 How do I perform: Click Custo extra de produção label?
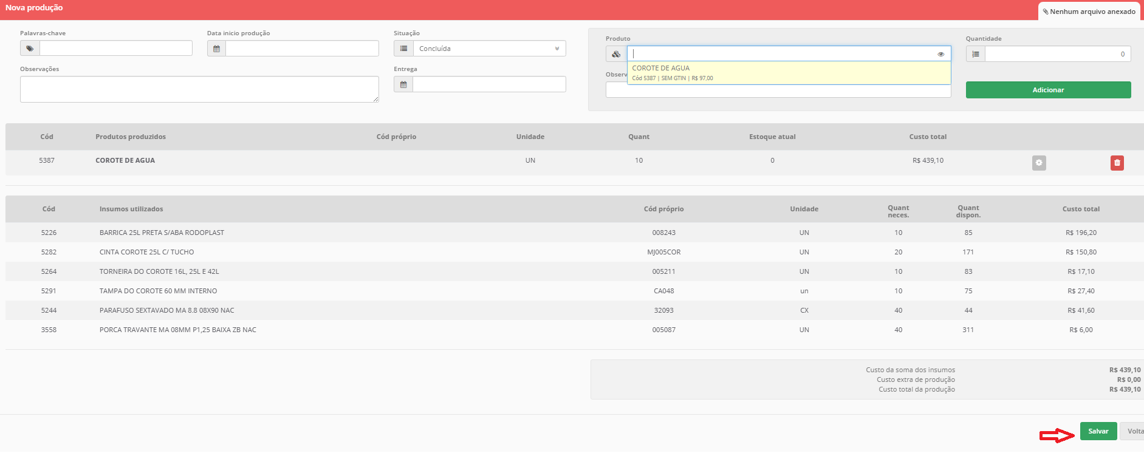pos(916,379)
